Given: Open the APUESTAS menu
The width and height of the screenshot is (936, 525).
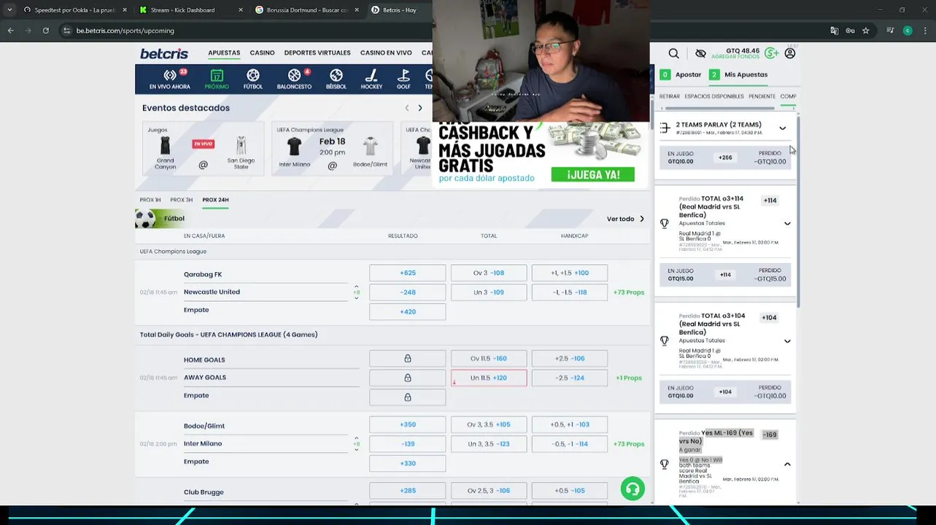Looking at the screenshot, I should (224, 53).
